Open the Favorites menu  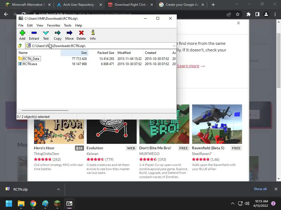click(x=54, y=25)
